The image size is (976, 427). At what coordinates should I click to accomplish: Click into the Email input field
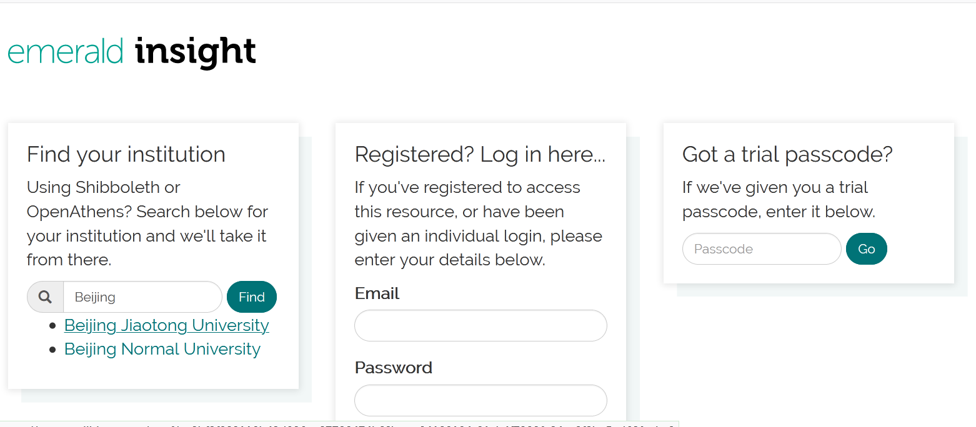click(x=481, y=326)
